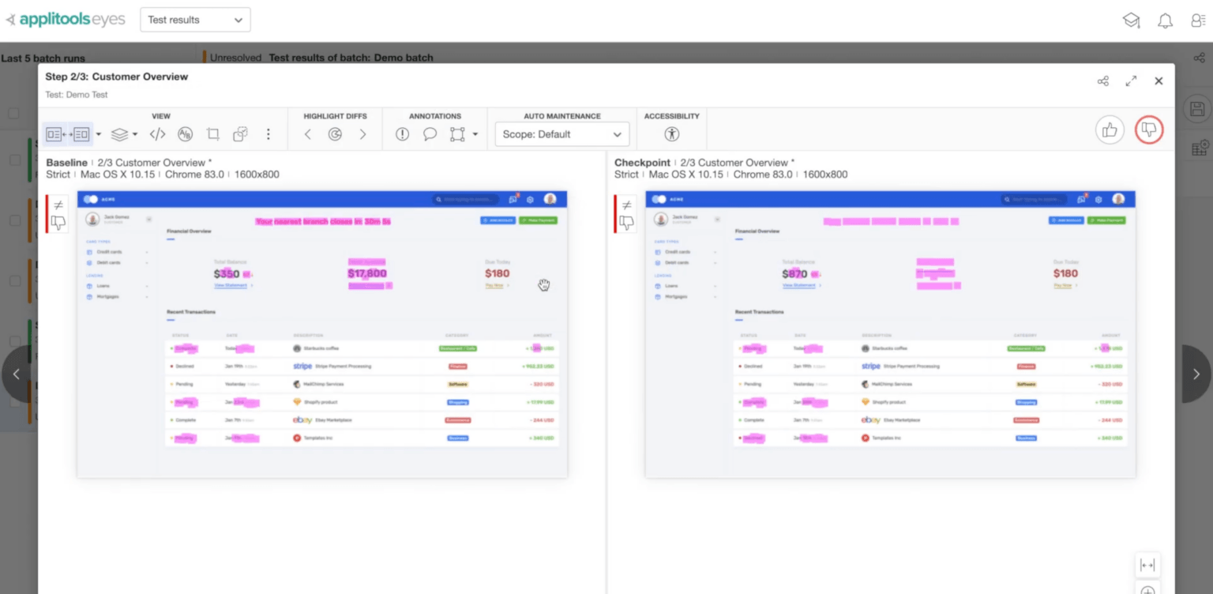Open the comment bubble annotation icon
Screen dimensions: 1213x594
[x=430, y=133]
